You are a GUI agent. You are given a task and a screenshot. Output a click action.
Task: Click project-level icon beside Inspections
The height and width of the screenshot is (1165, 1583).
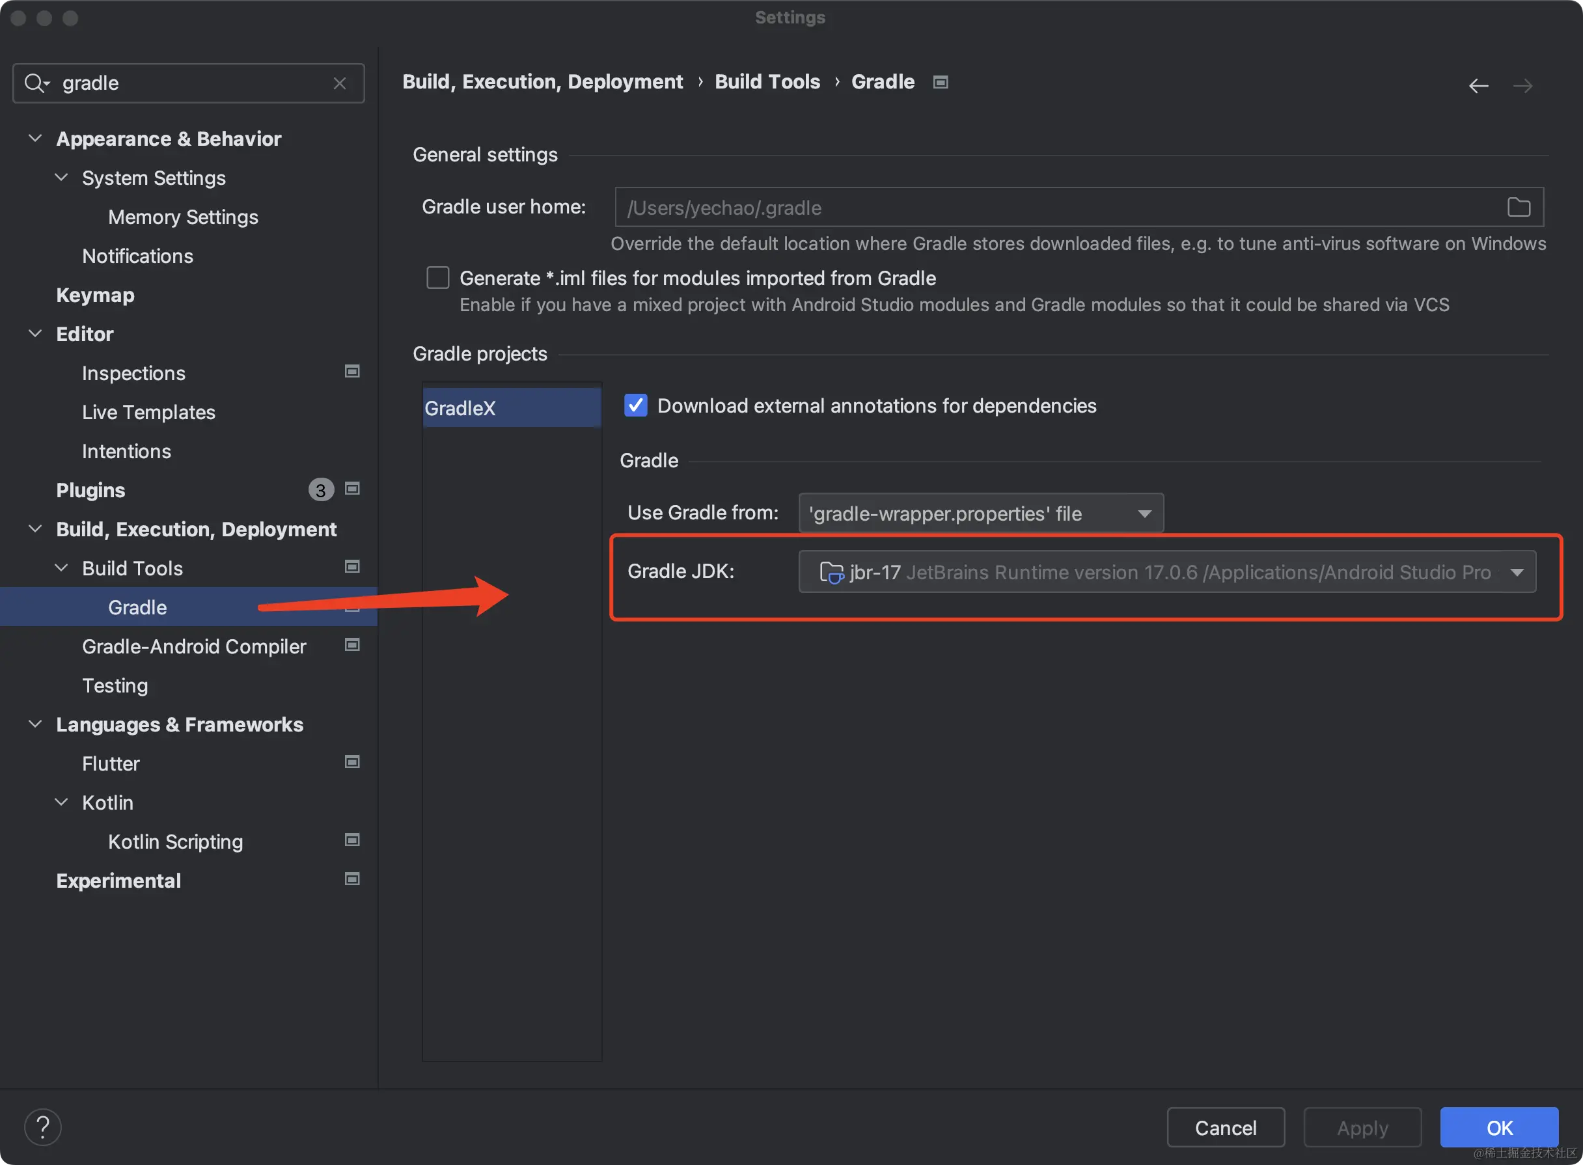coord(352,372)
